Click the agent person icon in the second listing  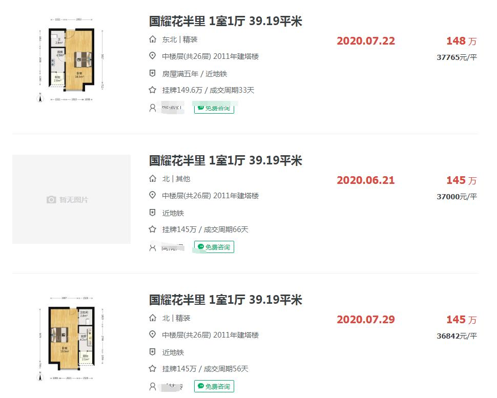[x=152, y=246]
